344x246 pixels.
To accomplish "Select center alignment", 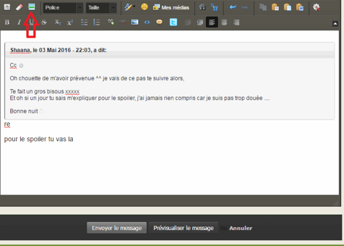I will pos(224,22).
